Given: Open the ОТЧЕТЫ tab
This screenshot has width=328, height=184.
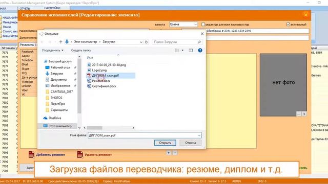Looking at the screenshot, I should 25,8.
